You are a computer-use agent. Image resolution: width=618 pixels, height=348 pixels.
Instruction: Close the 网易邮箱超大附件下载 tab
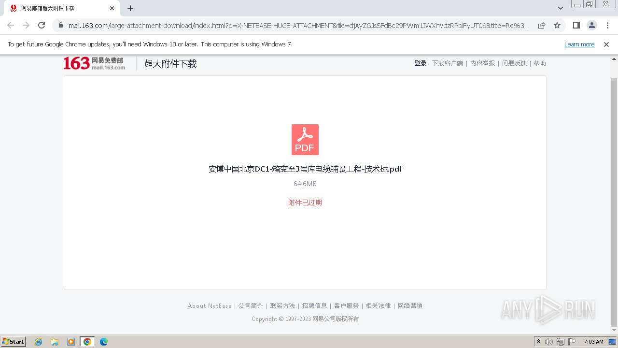click(112, 8)
